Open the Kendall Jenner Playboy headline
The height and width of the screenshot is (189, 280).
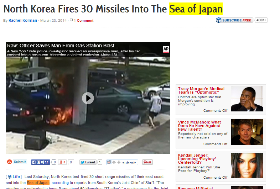(197, 159)
